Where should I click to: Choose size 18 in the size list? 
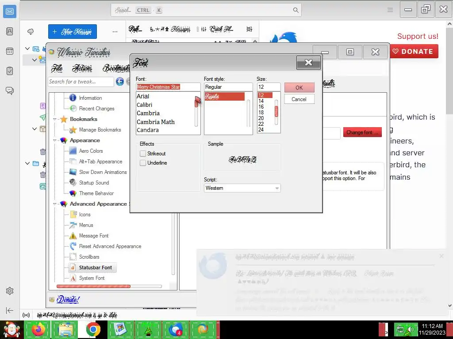(261, 113)
